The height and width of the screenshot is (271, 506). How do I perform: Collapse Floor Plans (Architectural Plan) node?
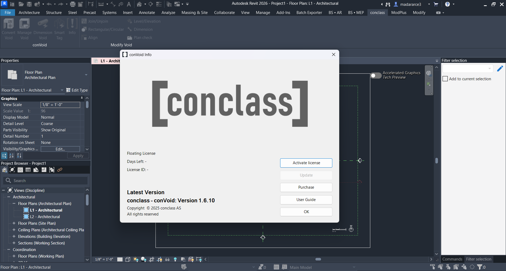pos(14,204)
